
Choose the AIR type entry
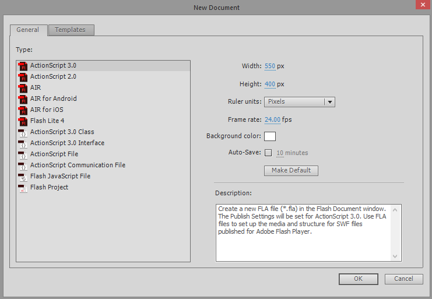pos(103,88)
